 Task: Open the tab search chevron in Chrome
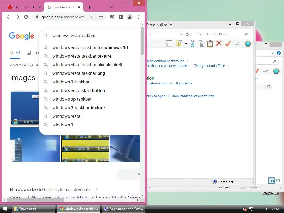[111, 7]
